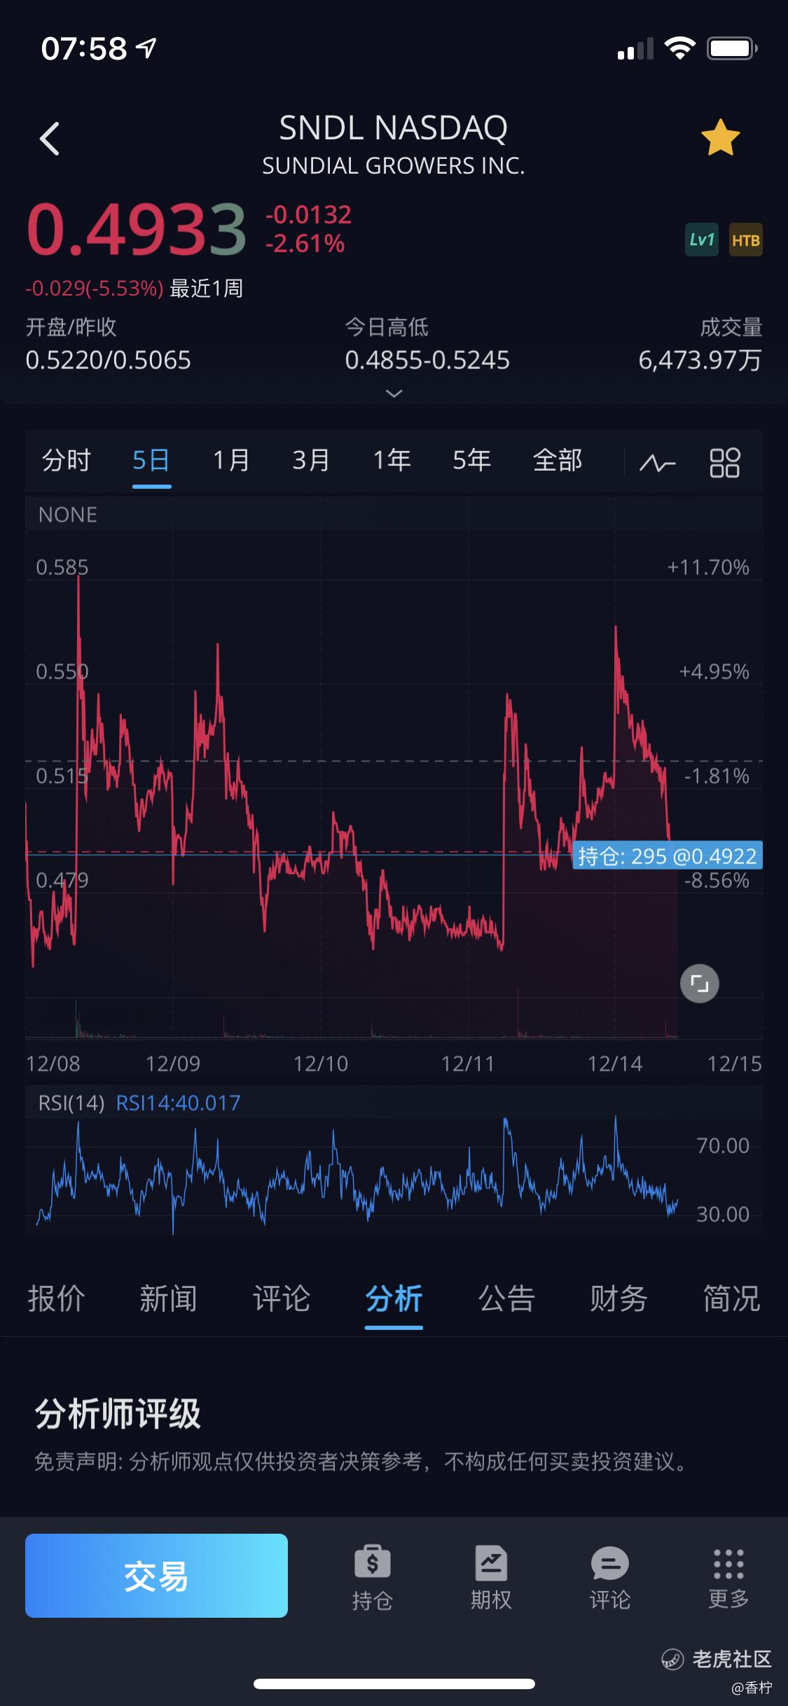Tap the 分析师评级 section heading
This screenshot has width=788, height=1706.
point(118,1413)
